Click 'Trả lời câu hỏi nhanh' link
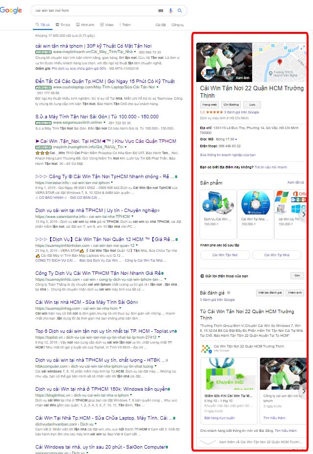Image resolution: width=313 pixels, height=454 pixels. click(x=271, y=167)
